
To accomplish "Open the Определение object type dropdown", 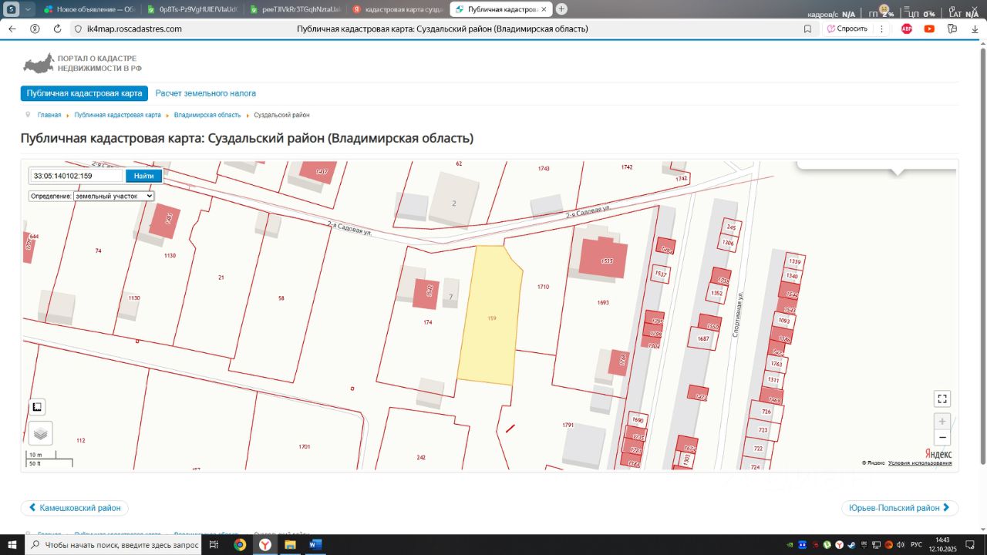I will (x=114, y=196).
